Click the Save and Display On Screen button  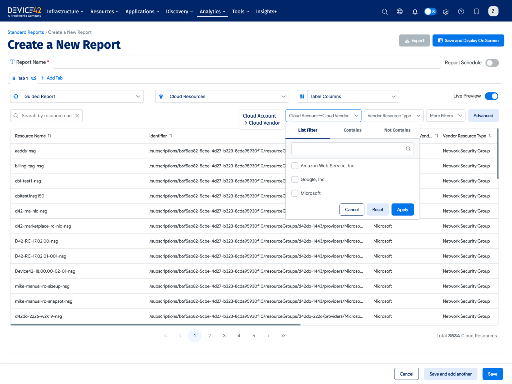click(468, 40)
